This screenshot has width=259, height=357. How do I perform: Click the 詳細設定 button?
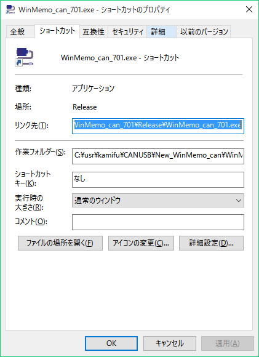[x=211, y=243]
